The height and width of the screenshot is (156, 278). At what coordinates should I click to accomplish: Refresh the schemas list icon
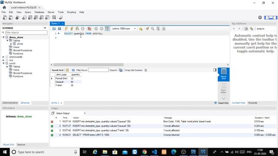click(x=45, y=28)
